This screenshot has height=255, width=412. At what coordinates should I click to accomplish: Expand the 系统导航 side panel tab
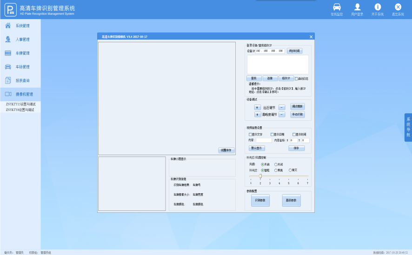(408, 127)
